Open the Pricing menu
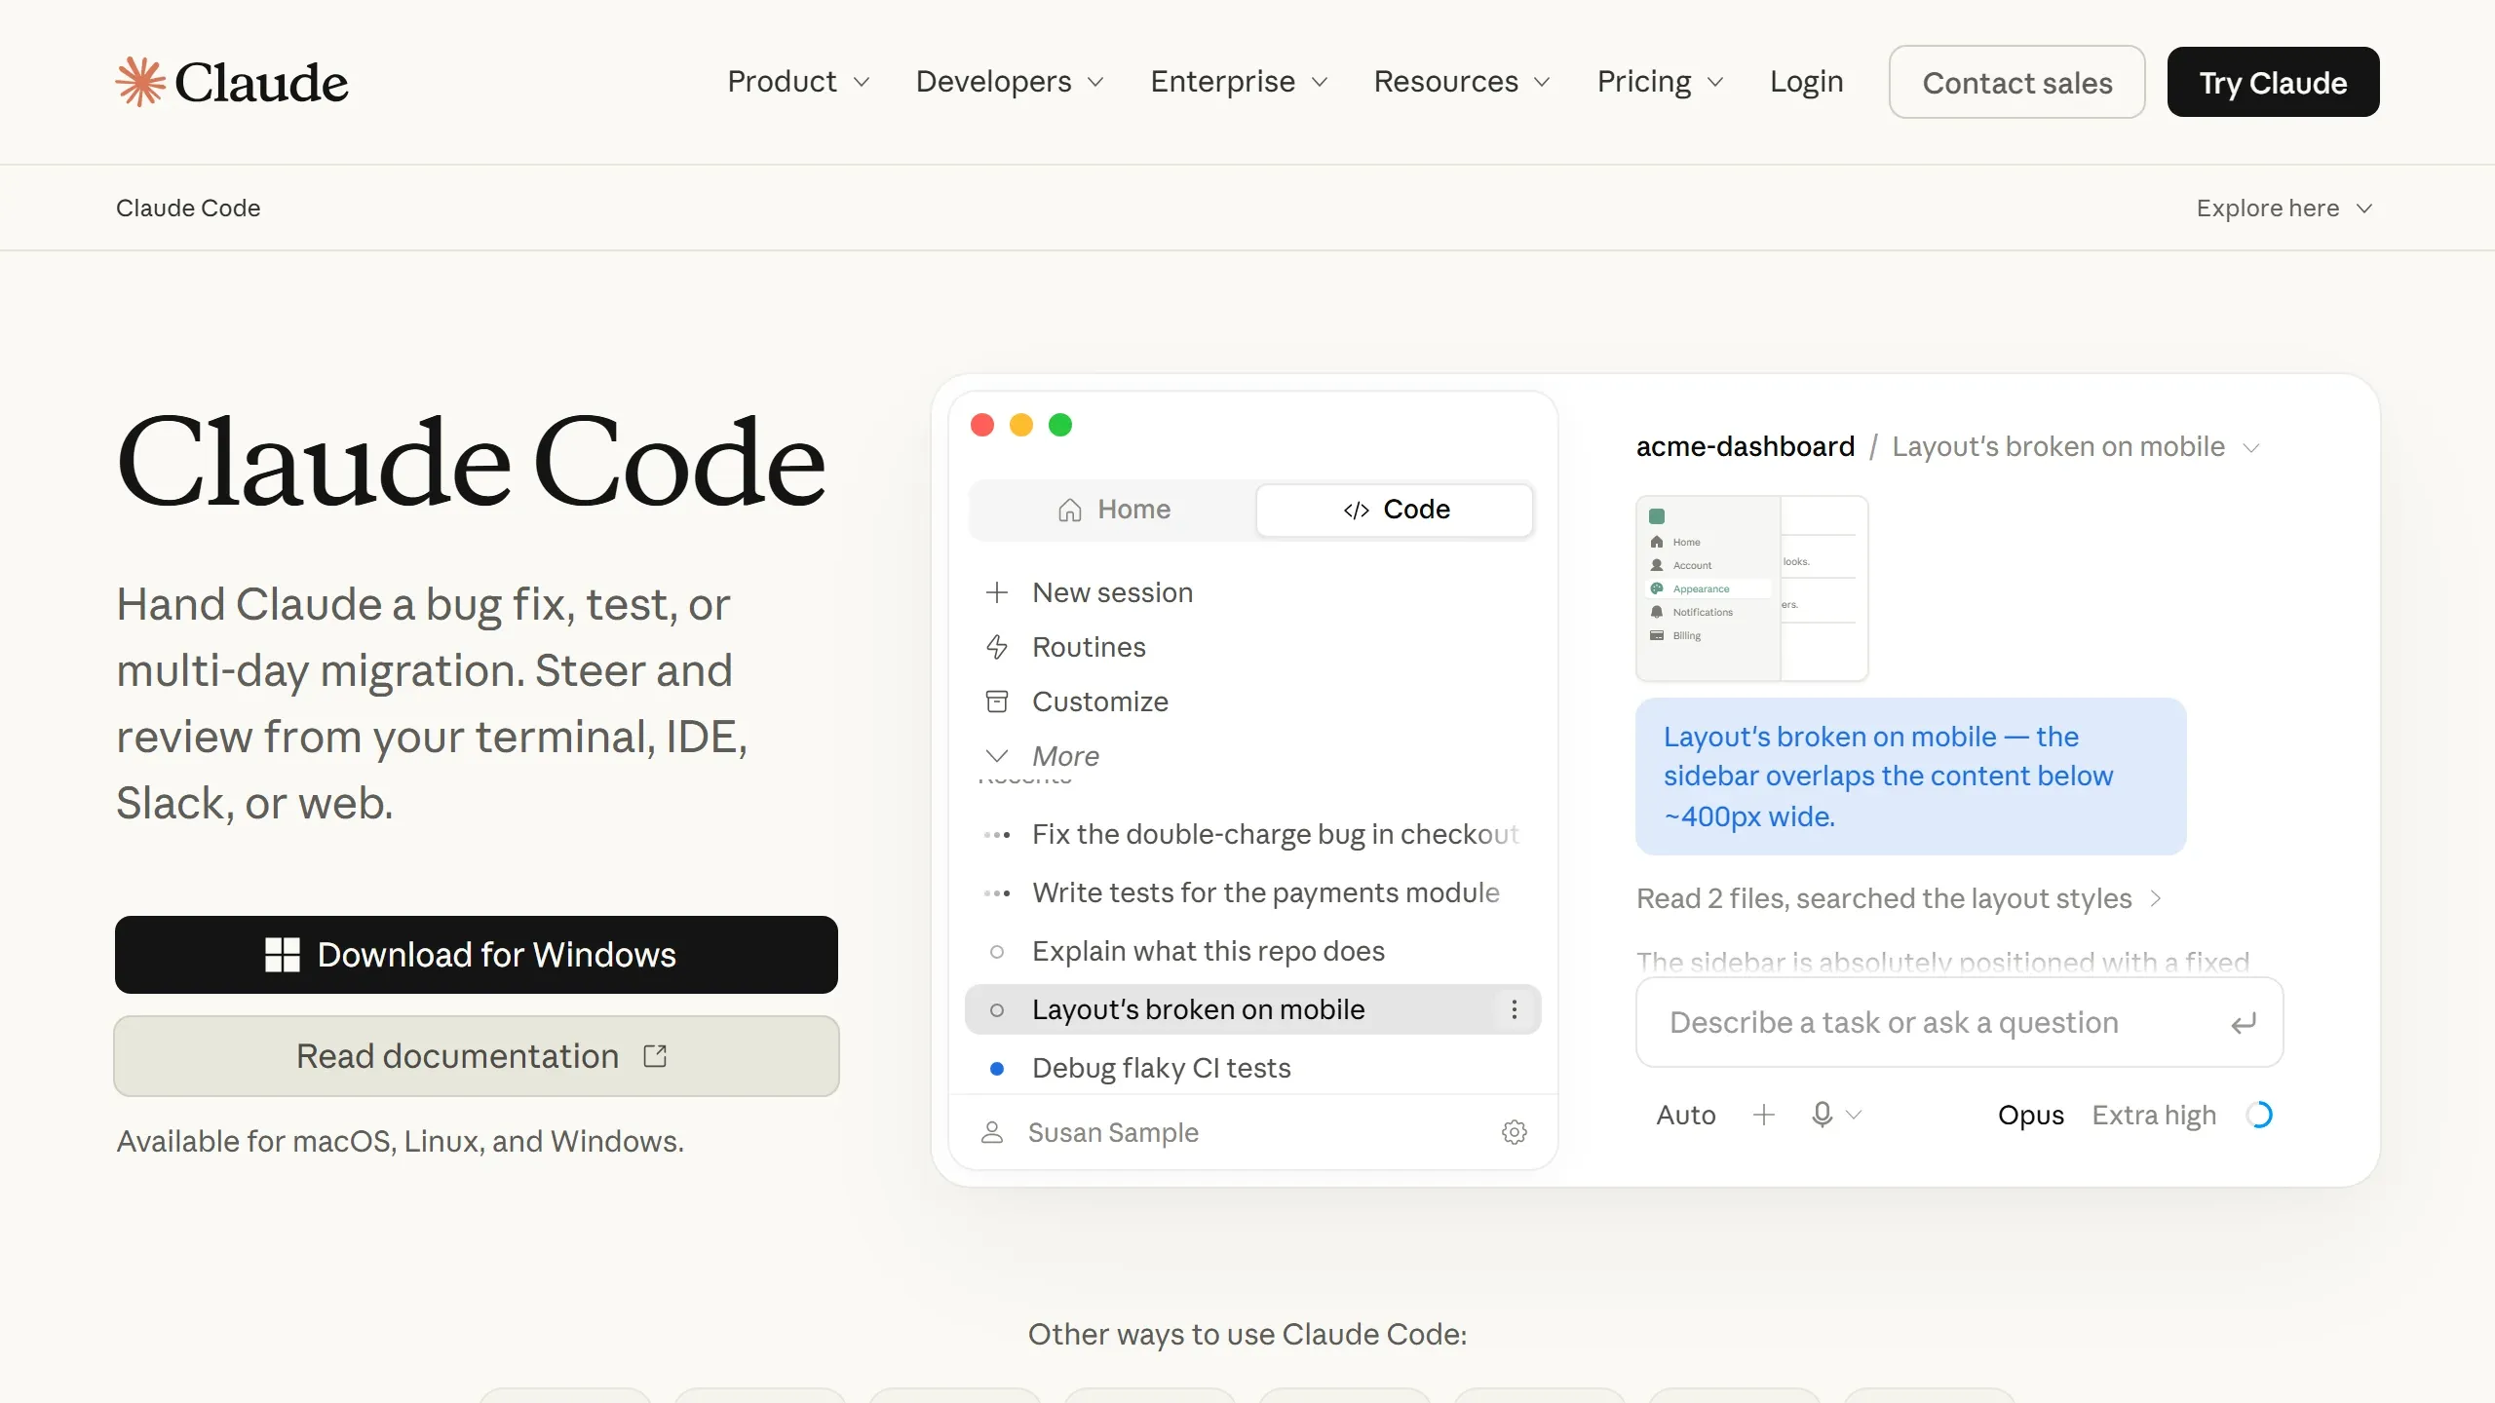2495x1403 pixels. click(x=1661, y=82)
